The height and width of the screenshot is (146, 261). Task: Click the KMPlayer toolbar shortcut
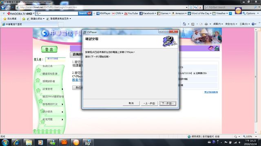click(103, 13)
